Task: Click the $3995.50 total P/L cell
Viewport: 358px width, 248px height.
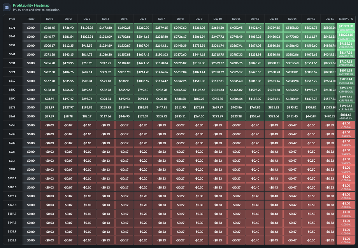Action: click(x=346, y=90)
